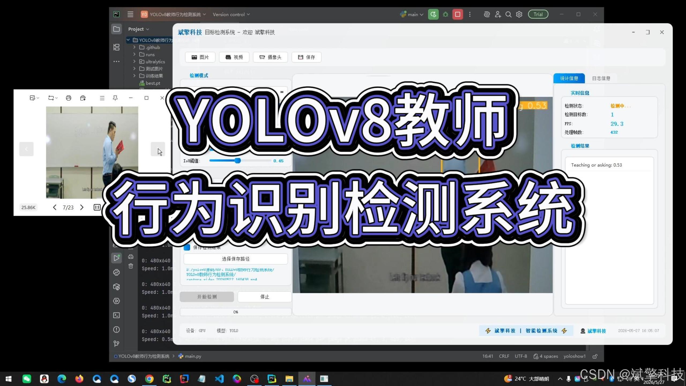Open the Project view selector dropdown
686x386 pixels.
pos(139,29)
